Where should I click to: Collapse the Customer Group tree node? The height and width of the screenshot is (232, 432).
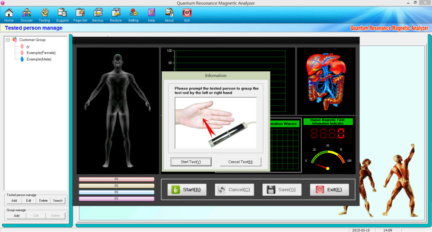[8, 40]
